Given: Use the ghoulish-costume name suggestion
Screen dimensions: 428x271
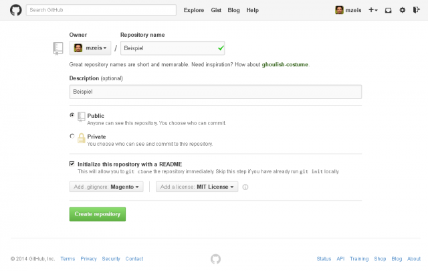Looking at the screenshot, I should (x=285, y=65).
